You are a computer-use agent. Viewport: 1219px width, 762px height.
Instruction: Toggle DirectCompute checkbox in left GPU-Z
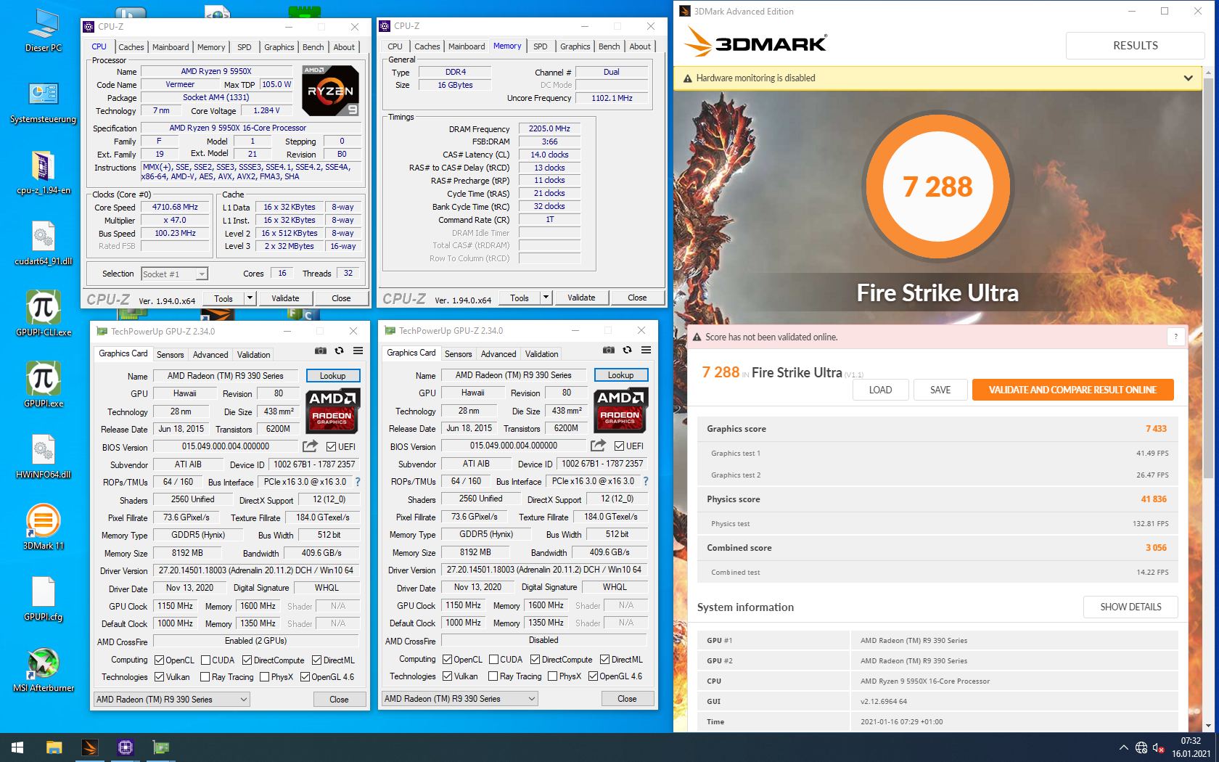[x=247, y=660]
